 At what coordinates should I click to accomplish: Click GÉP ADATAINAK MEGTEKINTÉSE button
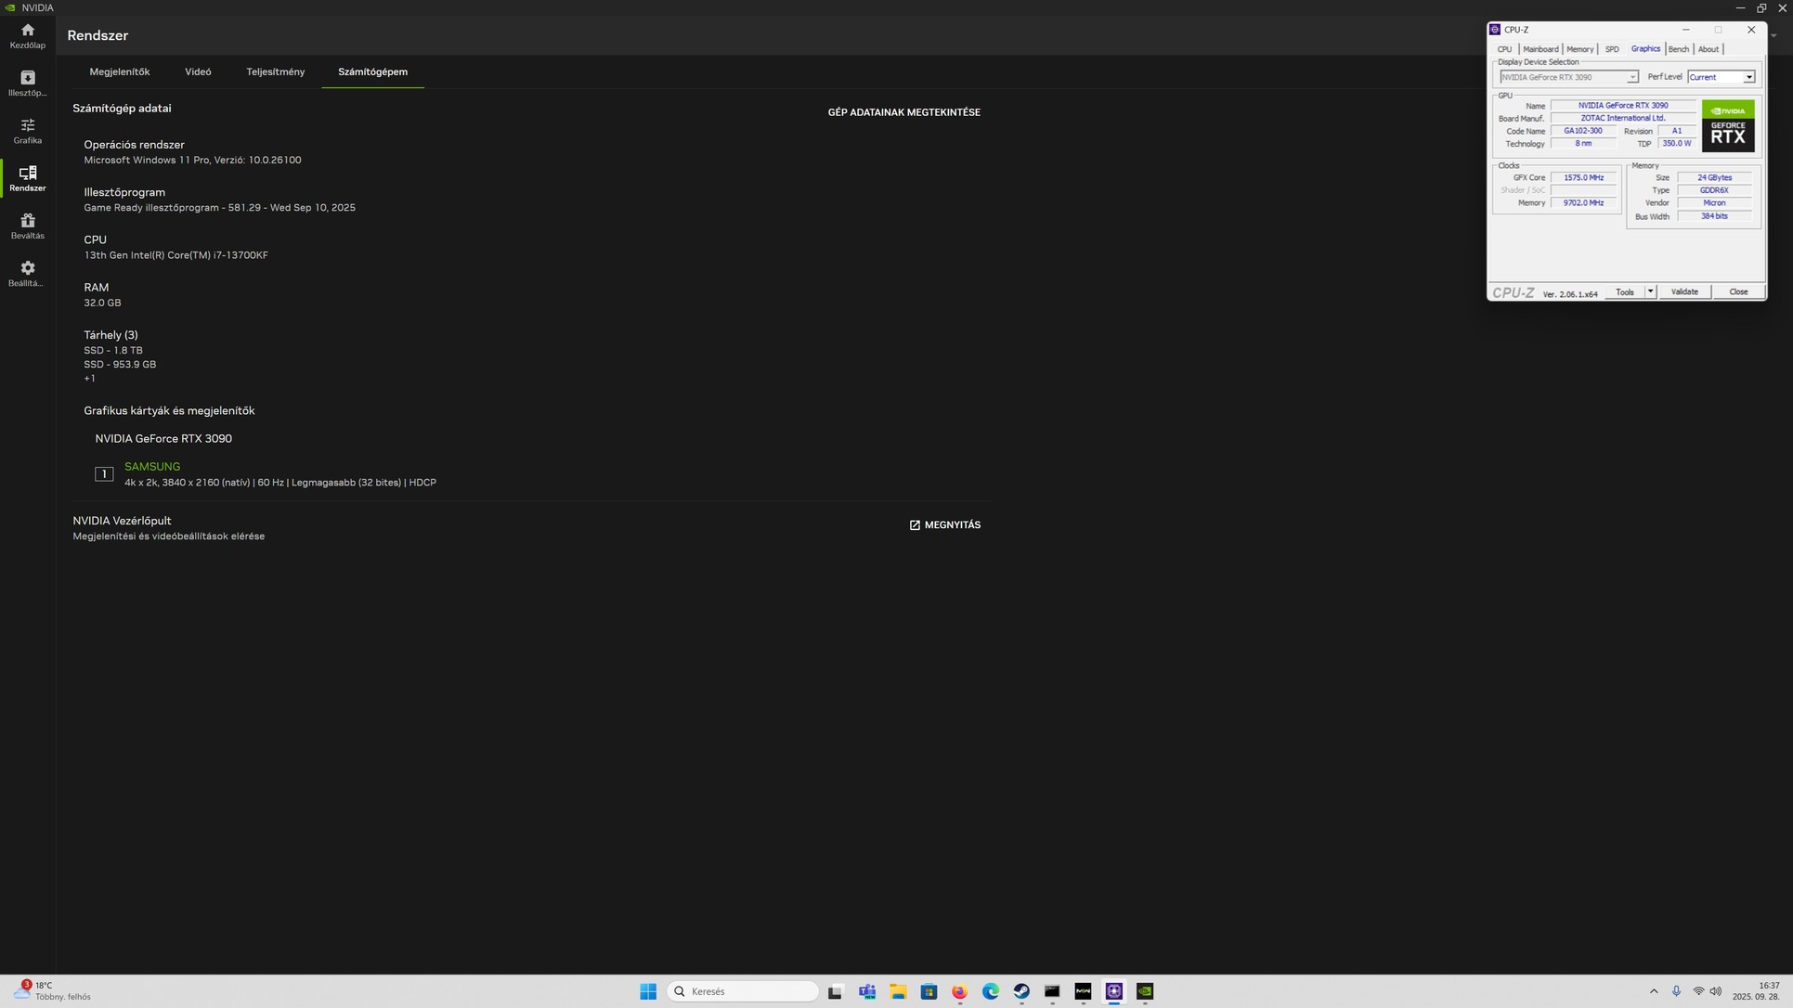(x=903, y=112)
